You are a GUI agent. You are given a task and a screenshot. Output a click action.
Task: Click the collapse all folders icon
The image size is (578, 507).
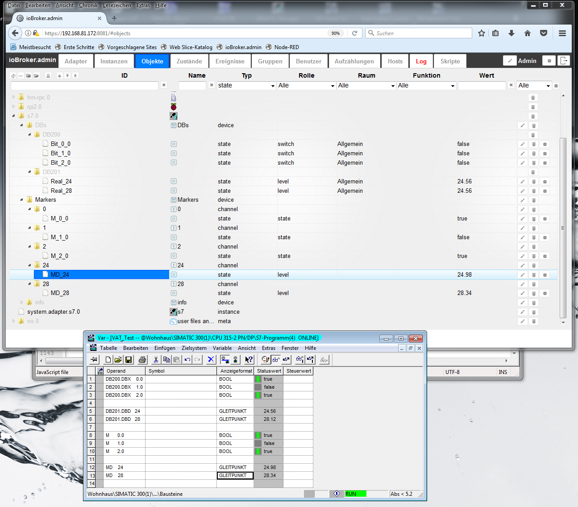coord(29,76)
